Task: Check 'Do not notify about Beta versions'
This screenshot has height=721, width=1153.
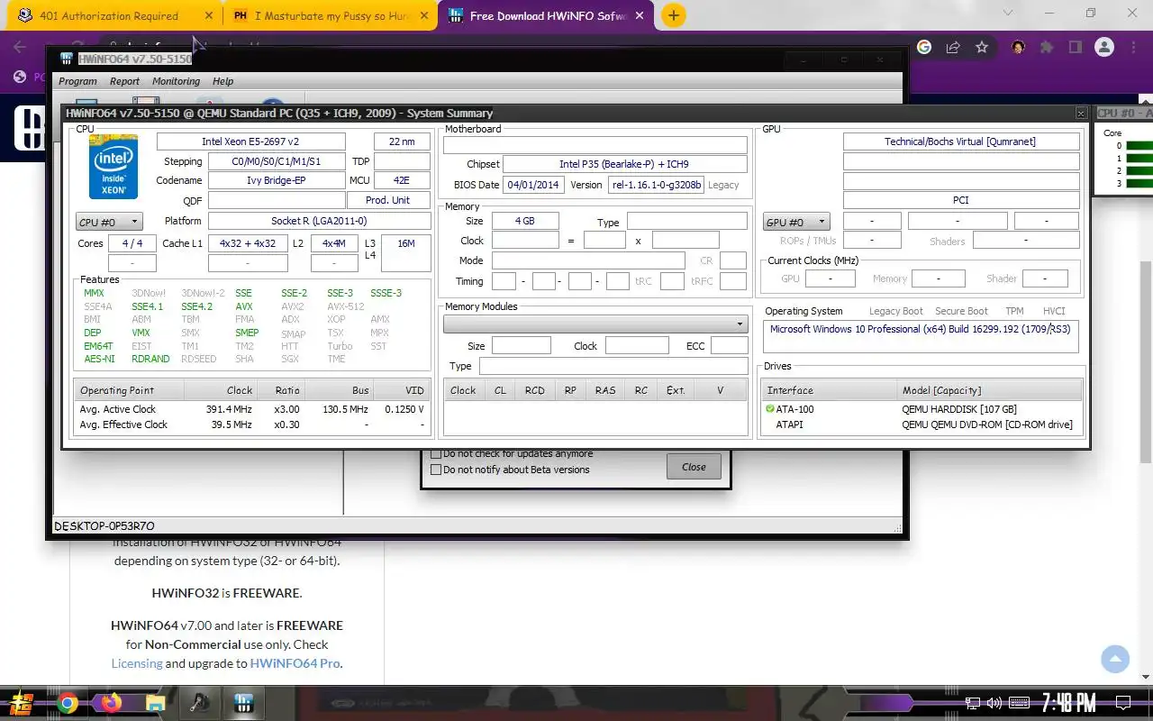Action: (437, 470)
